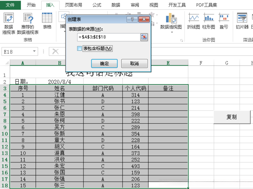Open the charts group dialog launcher
Image resolution: width=253 pixels, height=189 pixels.
[x=182, y=40]
